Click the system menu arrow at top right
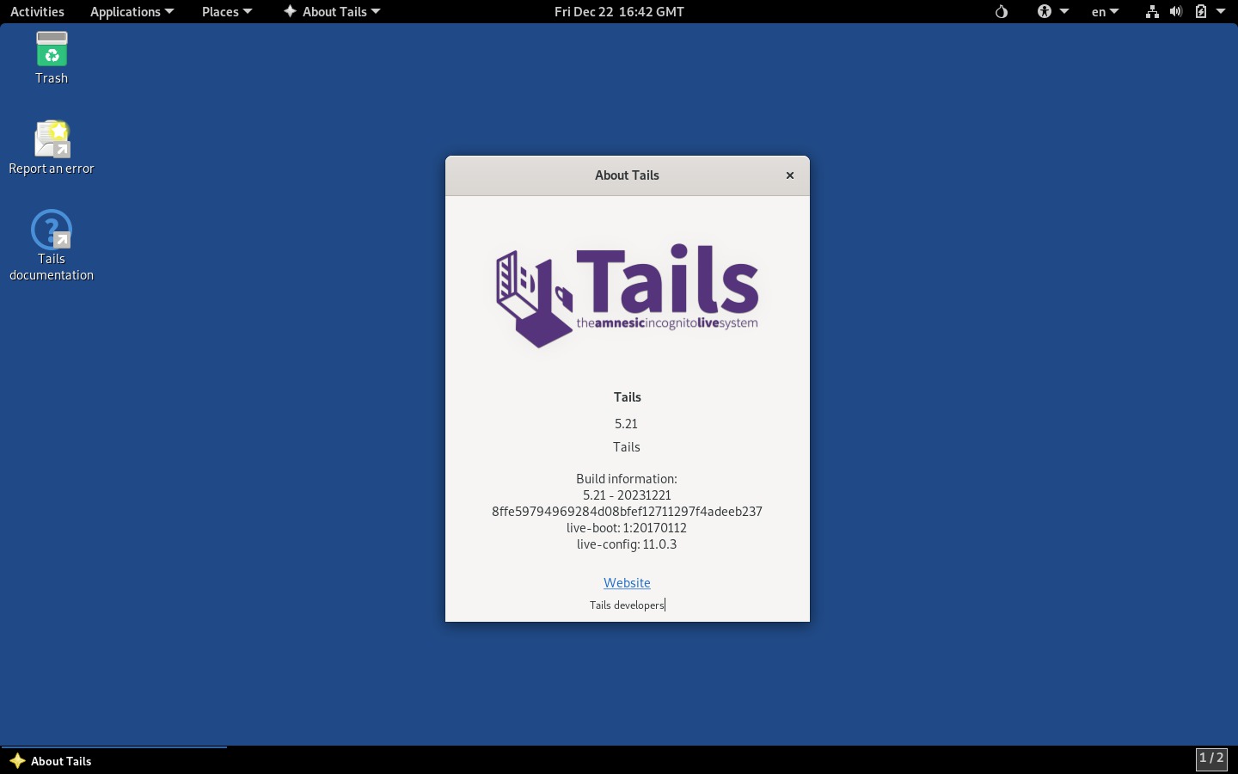Image resolution: width=1238 pixels, height=774 pixels. click(x=1221, y=12)
